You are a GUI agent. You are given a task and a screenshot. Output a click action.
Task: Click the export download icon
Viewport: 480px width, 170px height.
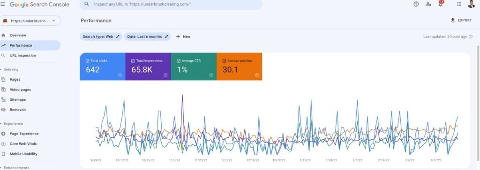tap(453, 20)
